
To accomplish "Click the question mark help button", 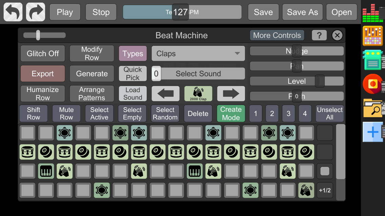I will (x=319, y=35).
